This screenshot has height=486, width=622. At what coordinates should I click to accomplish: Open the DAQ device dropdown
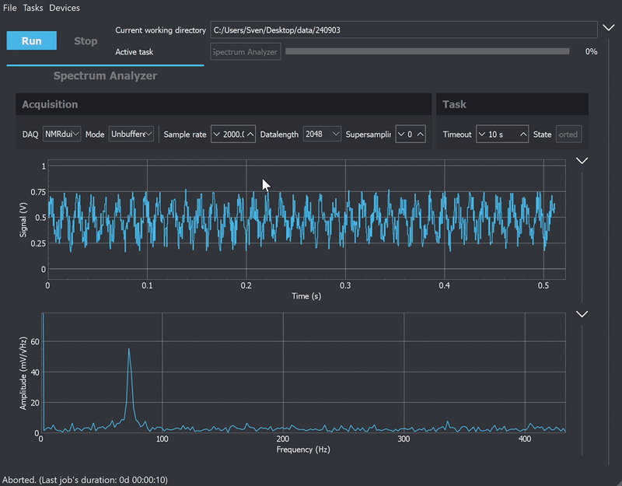click(x=61, y=135)
